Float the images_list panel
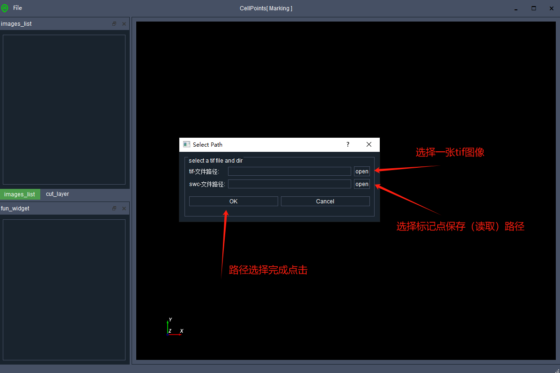The width and height of the screenshot is (560, 373). (x=114, y=24)
